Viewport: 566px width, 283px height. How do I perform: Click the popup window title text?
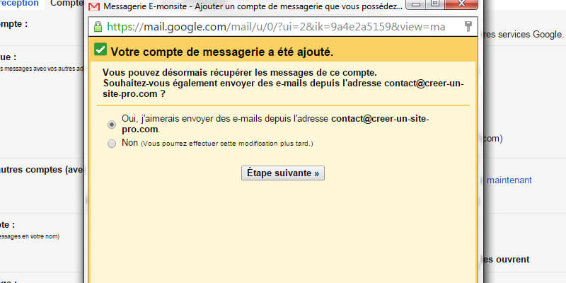[x=253, y=6]
